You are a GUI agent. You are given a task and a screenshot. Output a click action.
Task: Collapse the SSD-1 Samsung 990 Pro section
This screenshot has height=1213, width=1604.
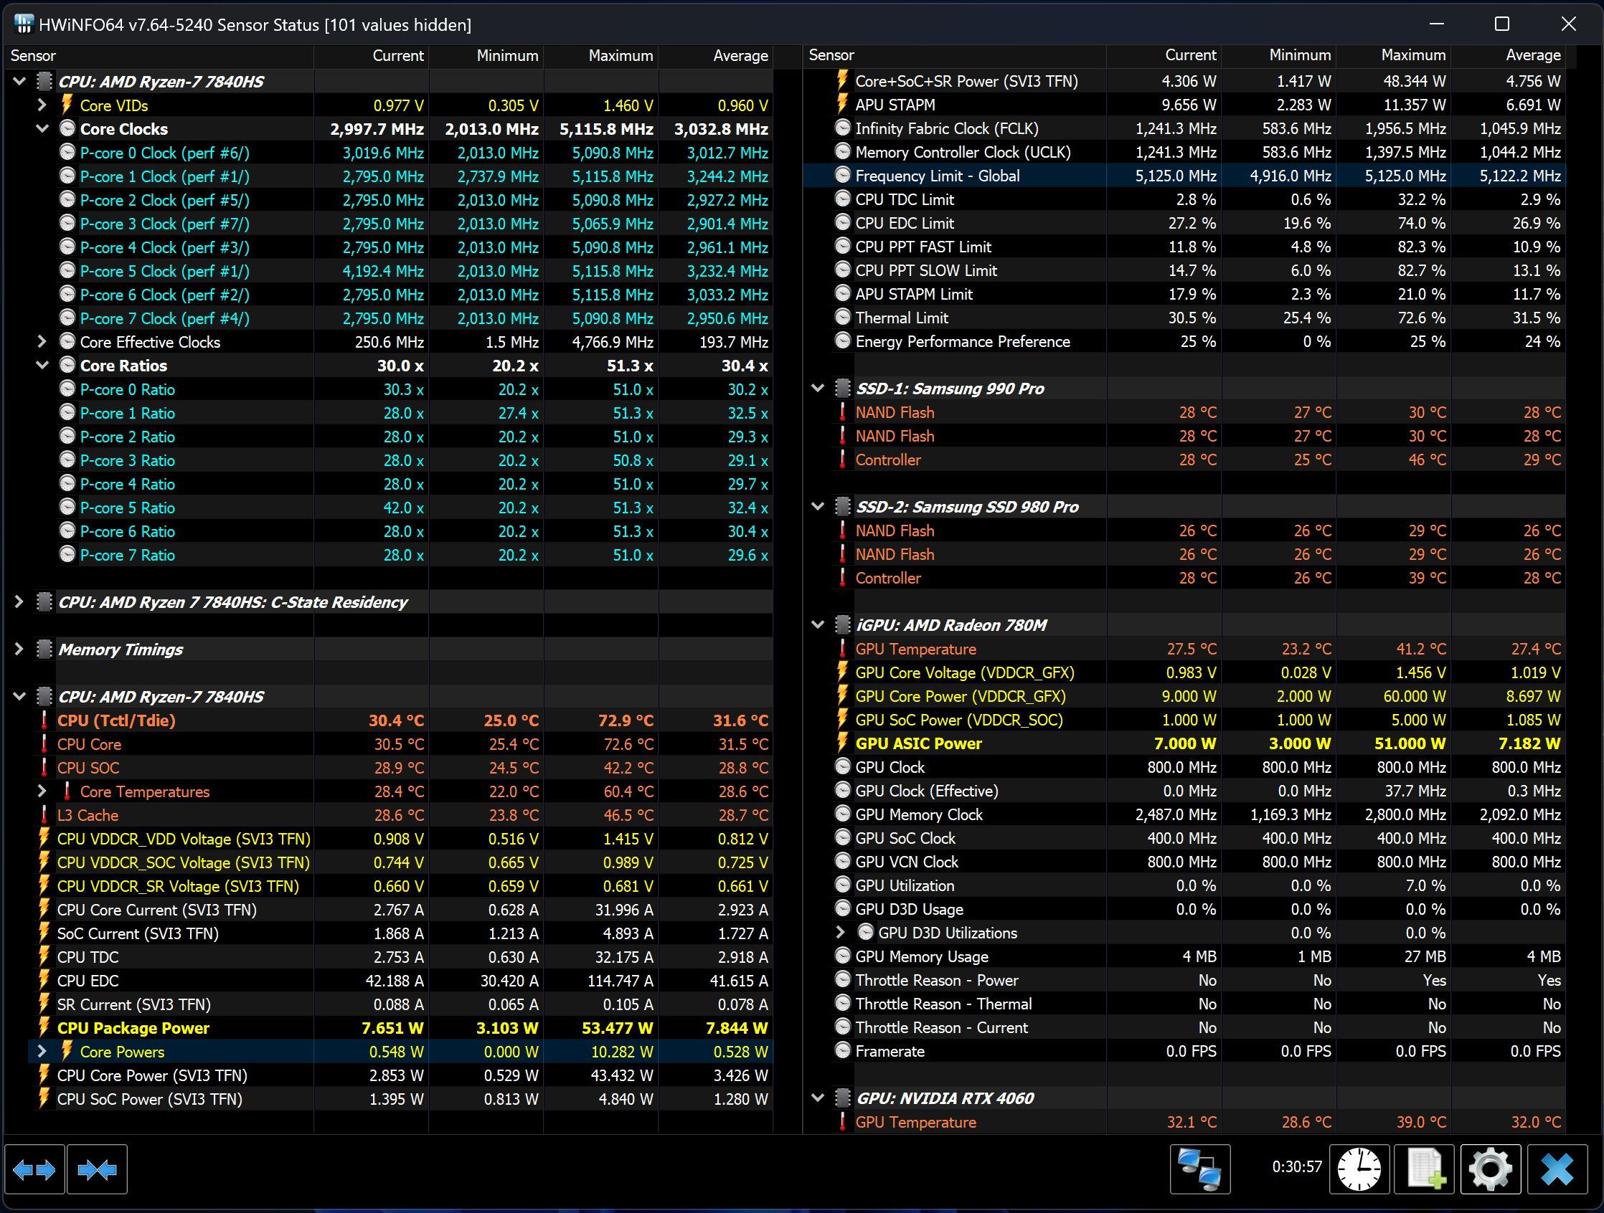point(818,389)
